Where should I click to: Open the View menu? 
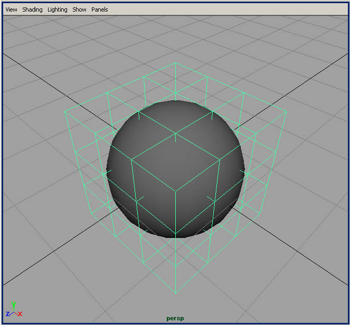coord(11,9)
